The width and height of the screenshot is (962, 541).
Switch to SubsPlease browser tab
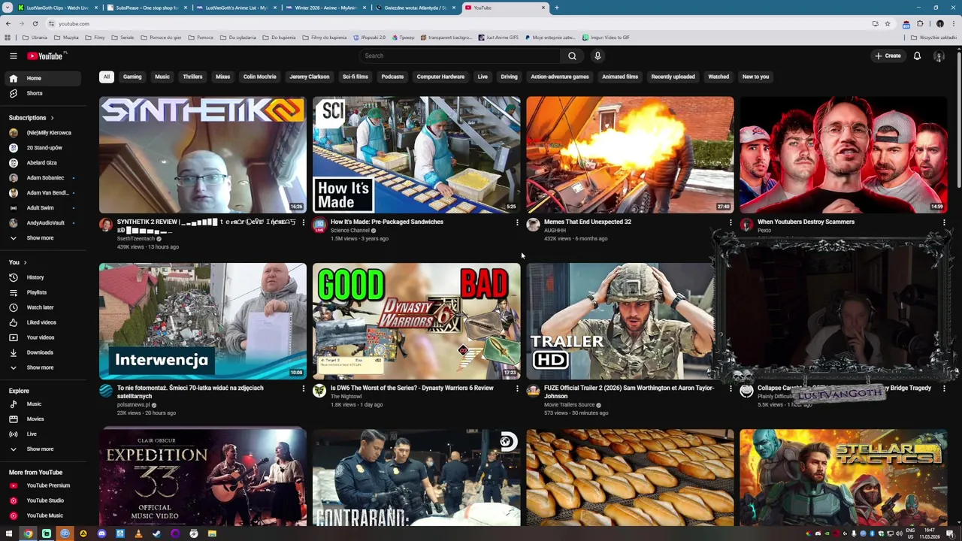(147, 8)
